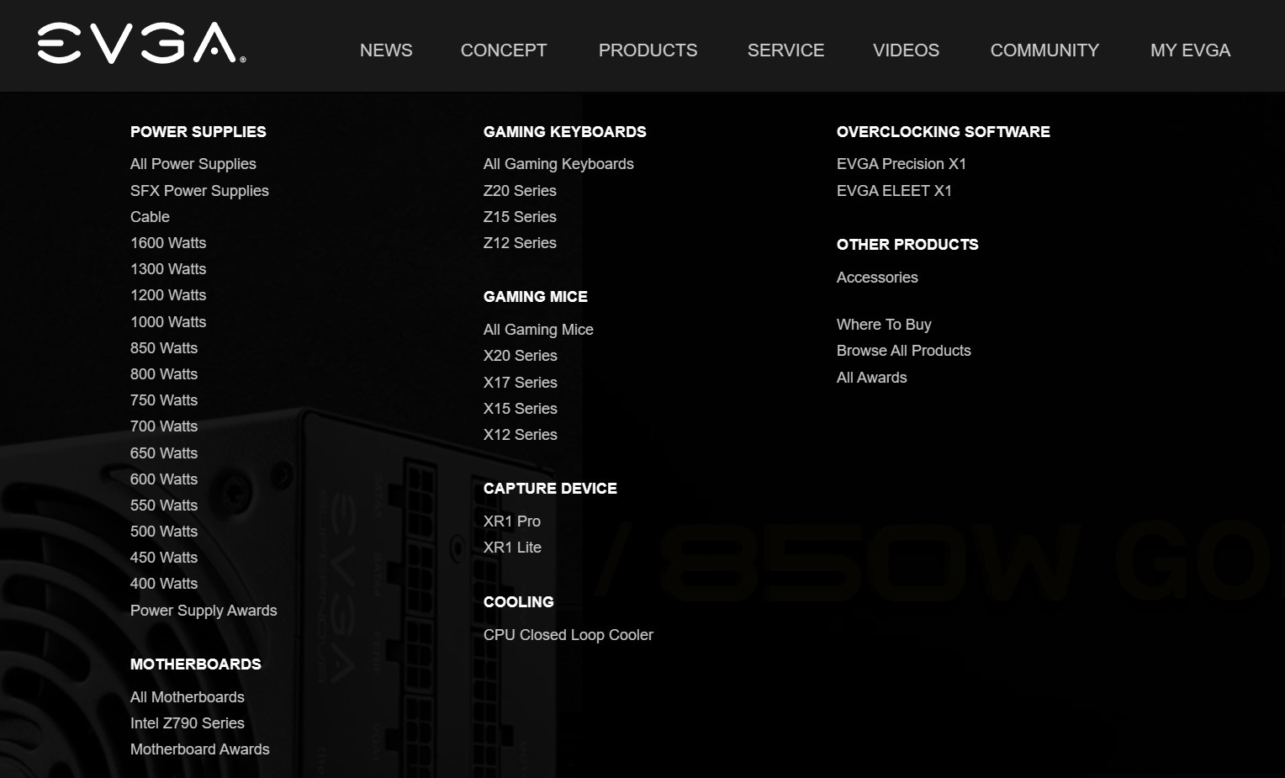Open the GAMING MICE category heading

(x=536, y=297)
